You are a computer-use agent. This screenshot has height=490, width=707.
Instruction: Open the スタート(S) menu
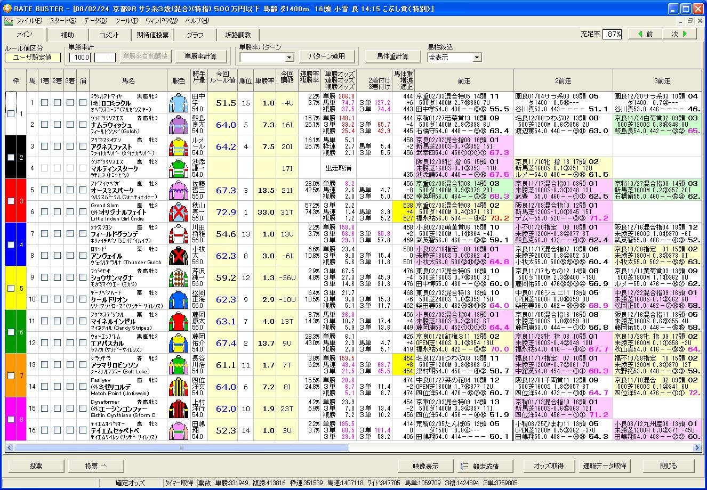coord(63,21)
